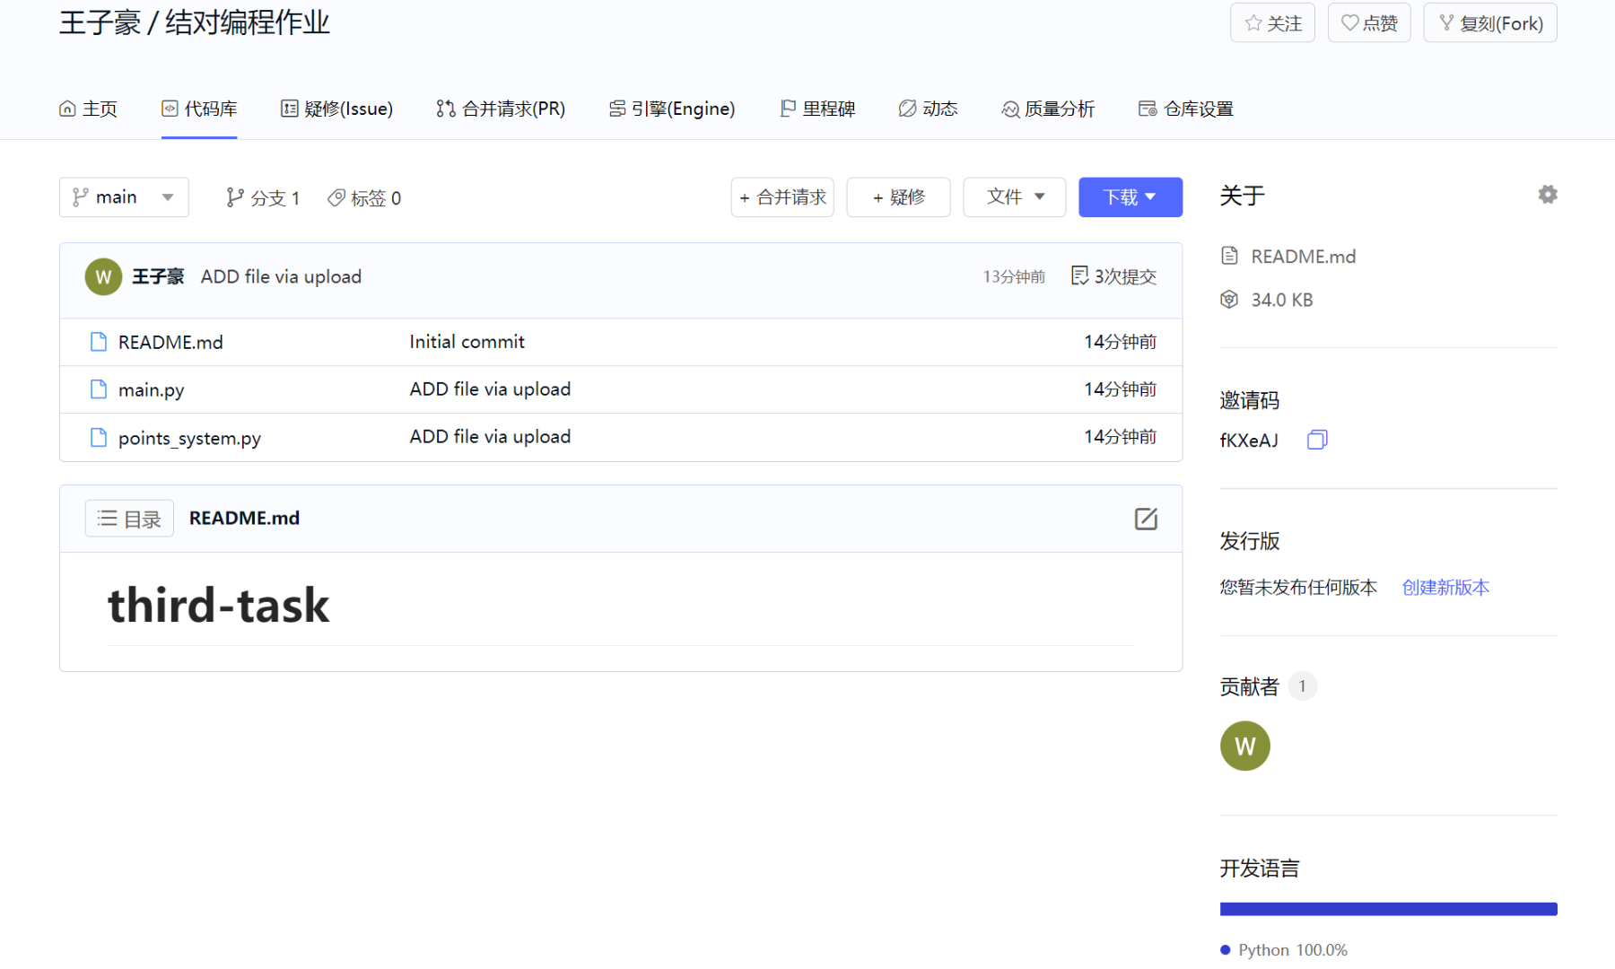Open tags via 标签 0

[364, 197]
